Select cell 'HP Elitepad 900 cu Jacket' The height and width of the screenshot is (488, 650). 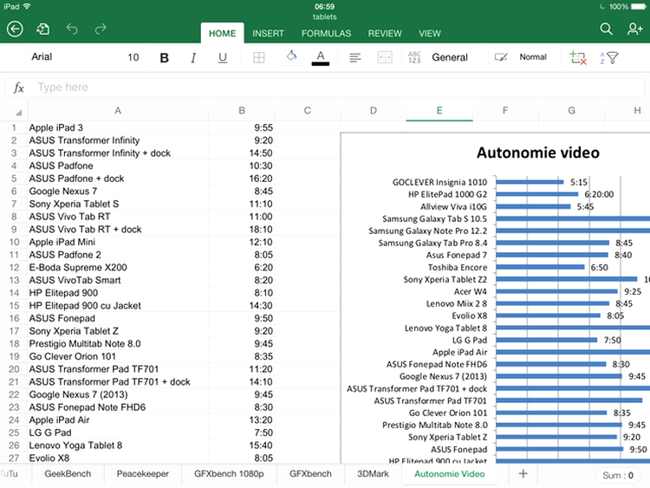[118, 306]
